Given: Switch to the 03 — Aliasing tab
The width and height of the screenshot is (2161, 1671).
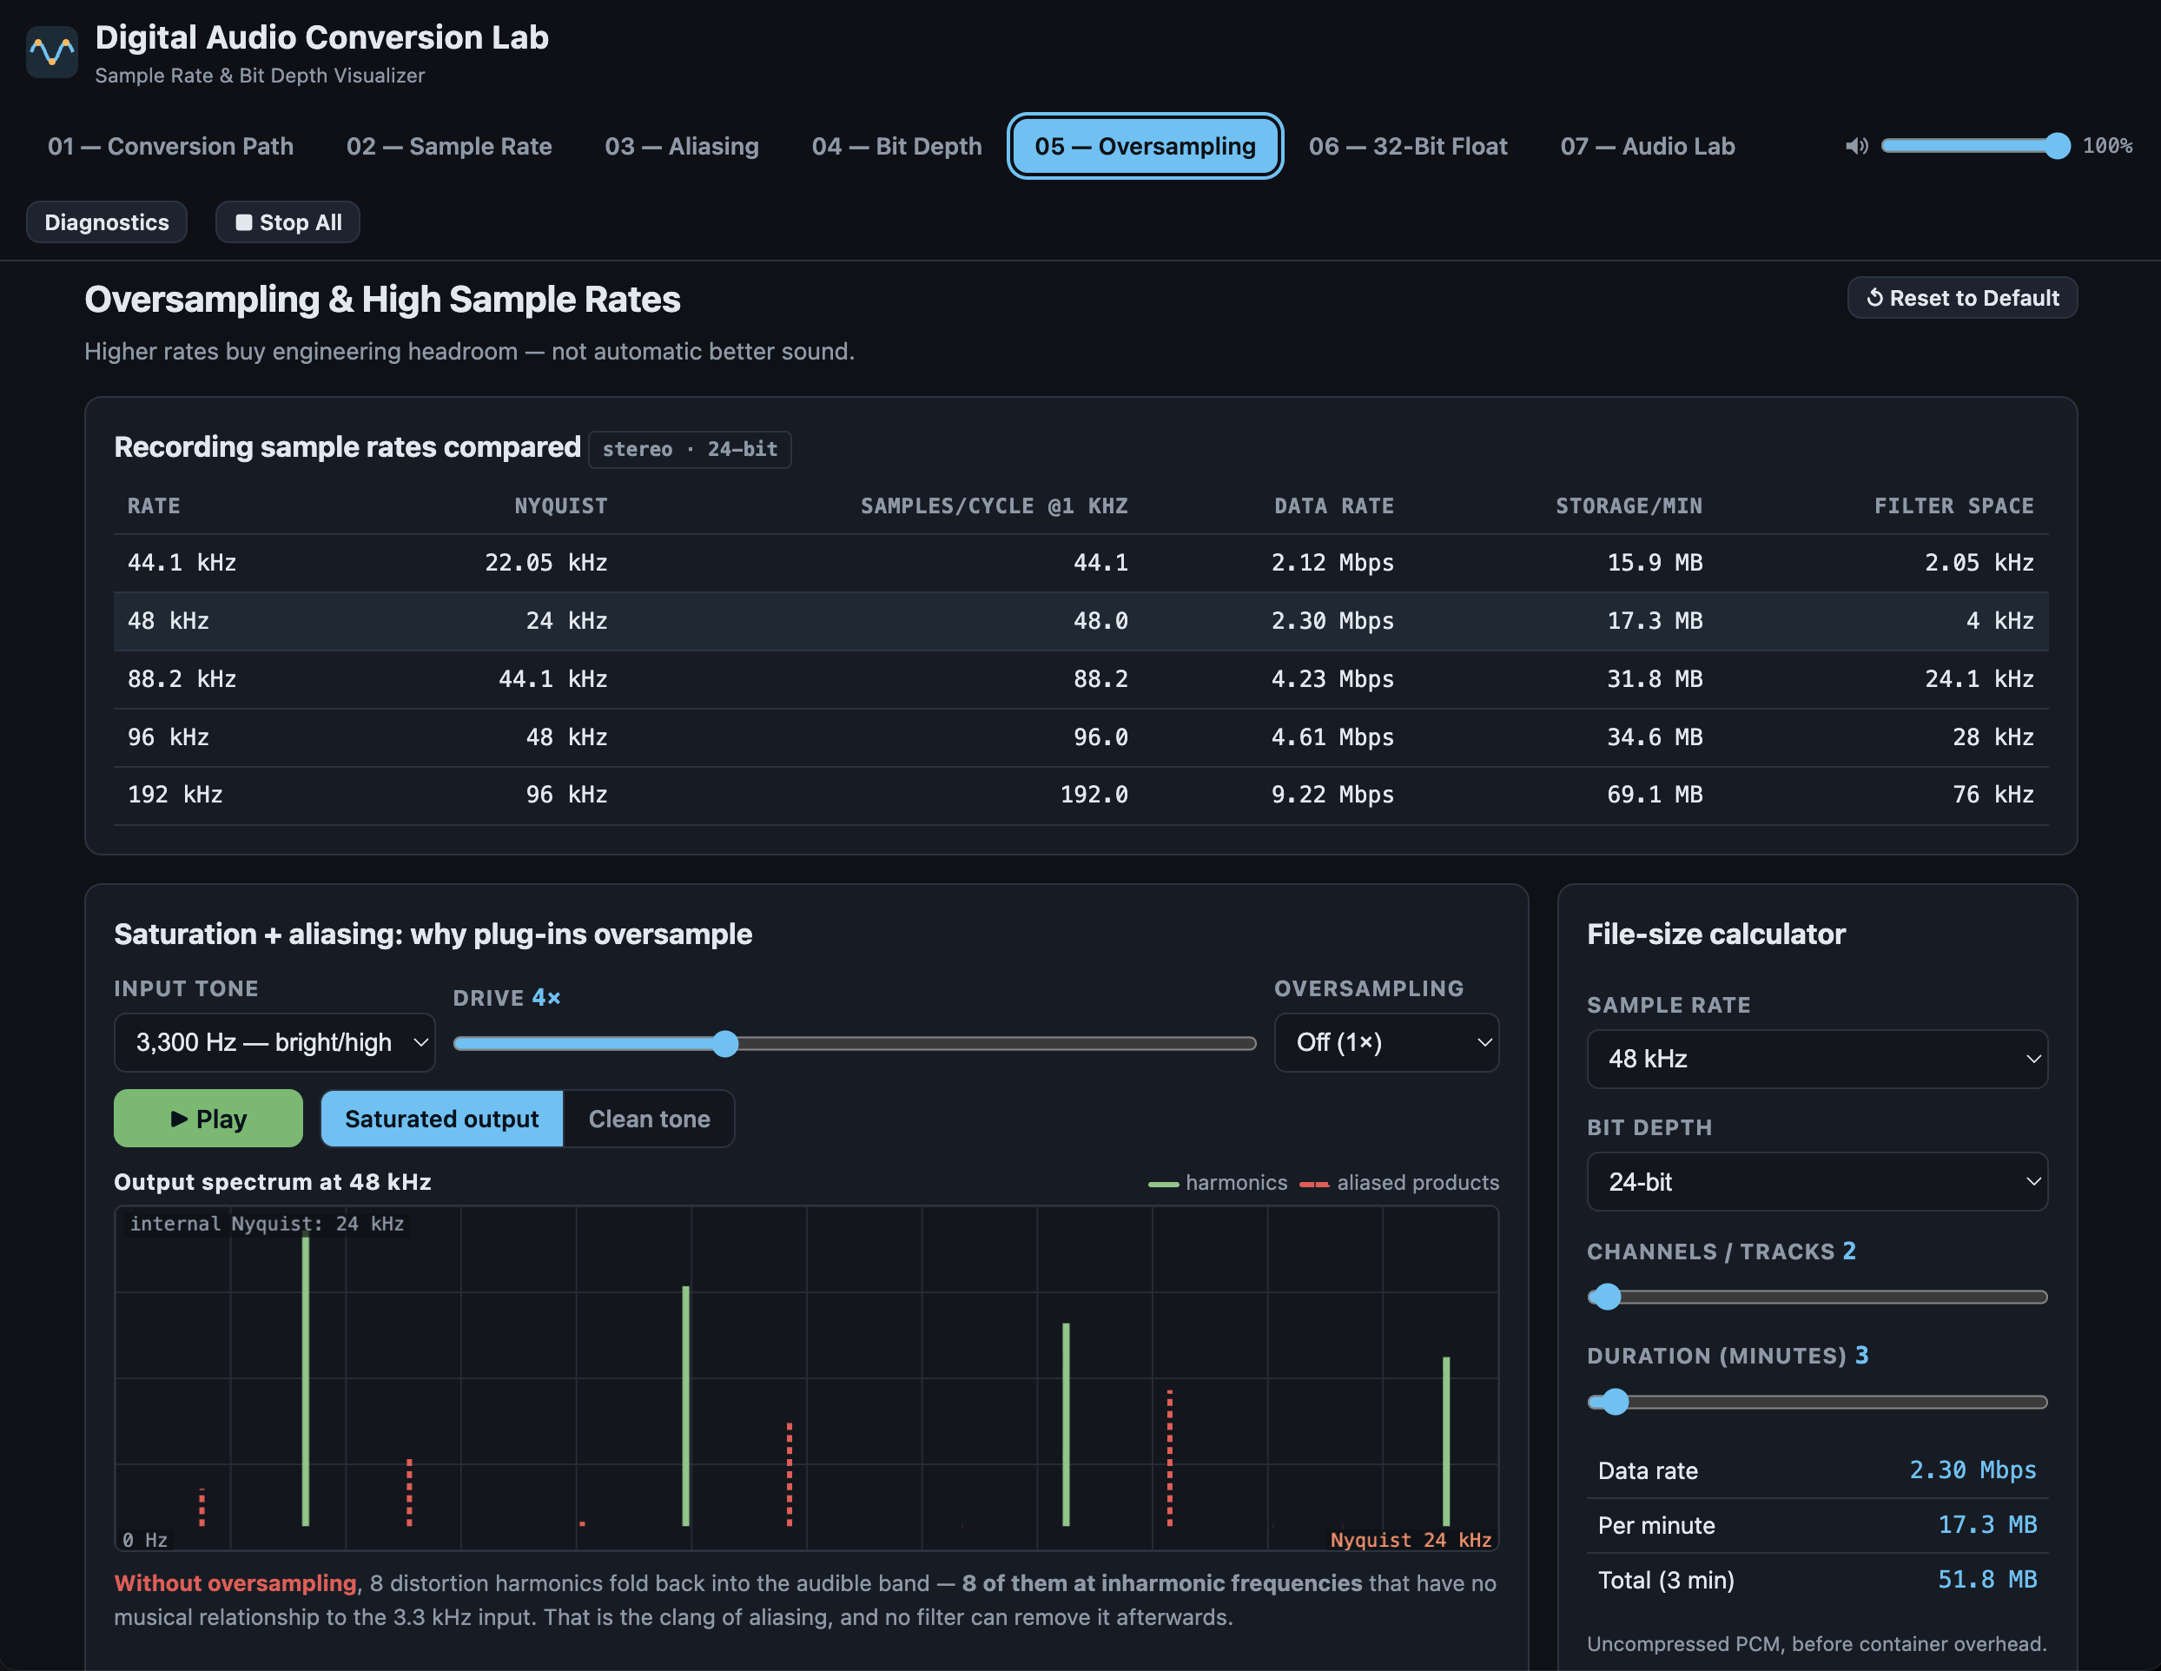Looking at the screenshot, I should (682, 147).
